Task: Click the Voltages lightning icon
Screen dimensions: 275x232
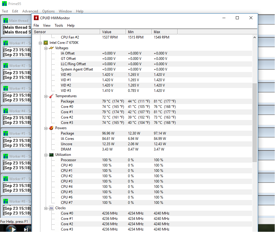Action: click(51, 48)
